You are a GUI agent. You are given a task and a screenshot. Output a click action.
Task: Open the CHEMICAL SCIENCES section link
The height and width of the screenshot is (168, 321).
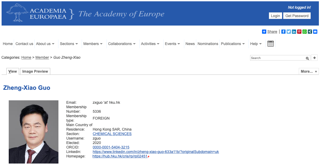[x=112, y=134]
